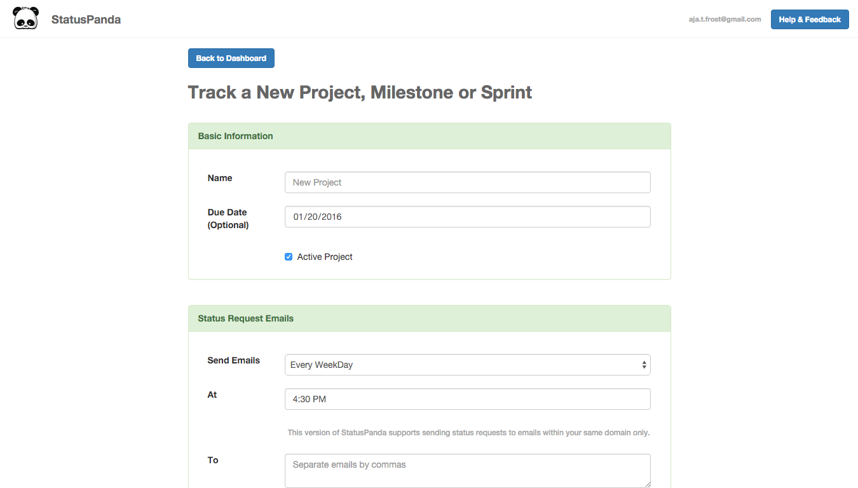Open Help & Feedback

pos(809,19)
